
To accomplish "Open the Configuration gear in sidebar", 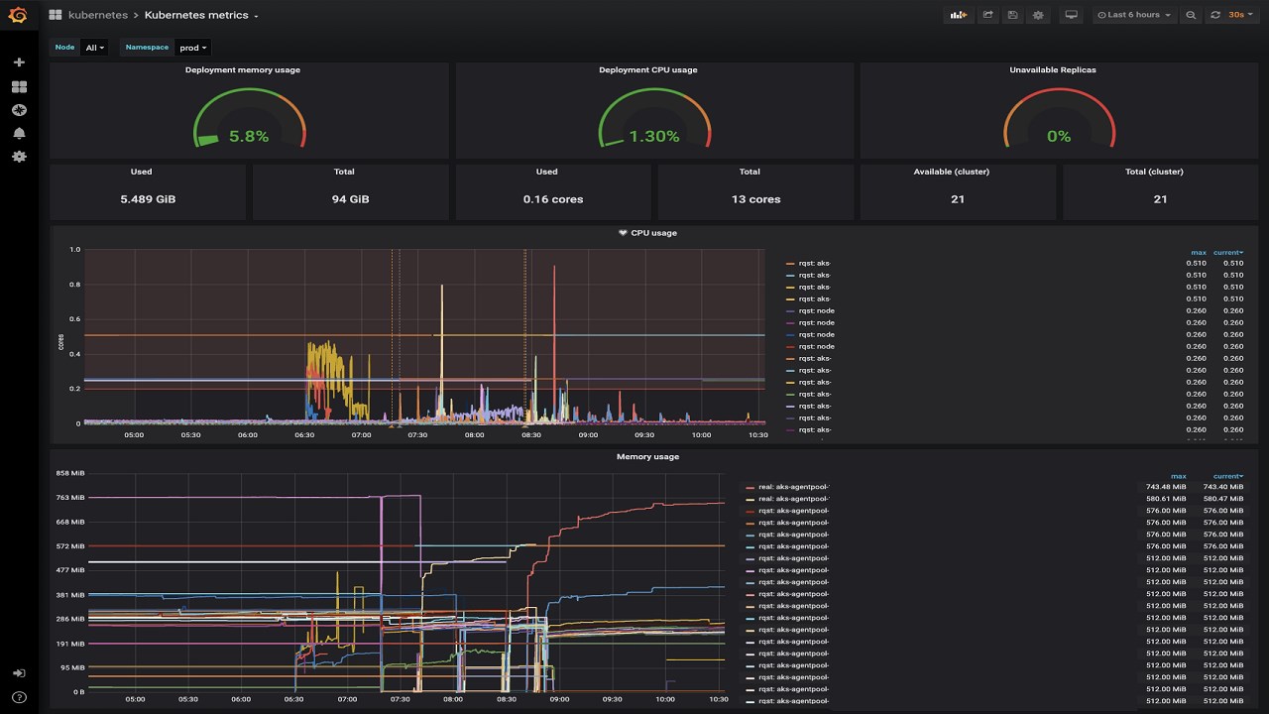I will (x=19, y=157).
